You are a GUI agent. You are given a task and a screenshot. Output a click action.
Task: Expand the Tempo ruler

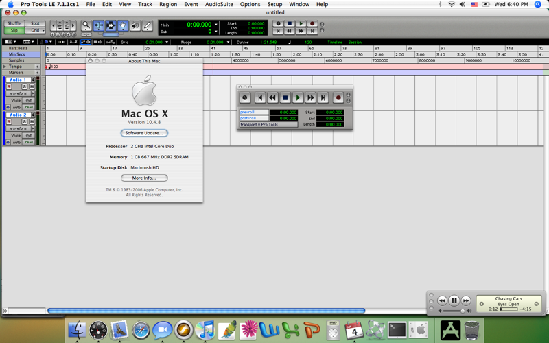tap(5, 67)
